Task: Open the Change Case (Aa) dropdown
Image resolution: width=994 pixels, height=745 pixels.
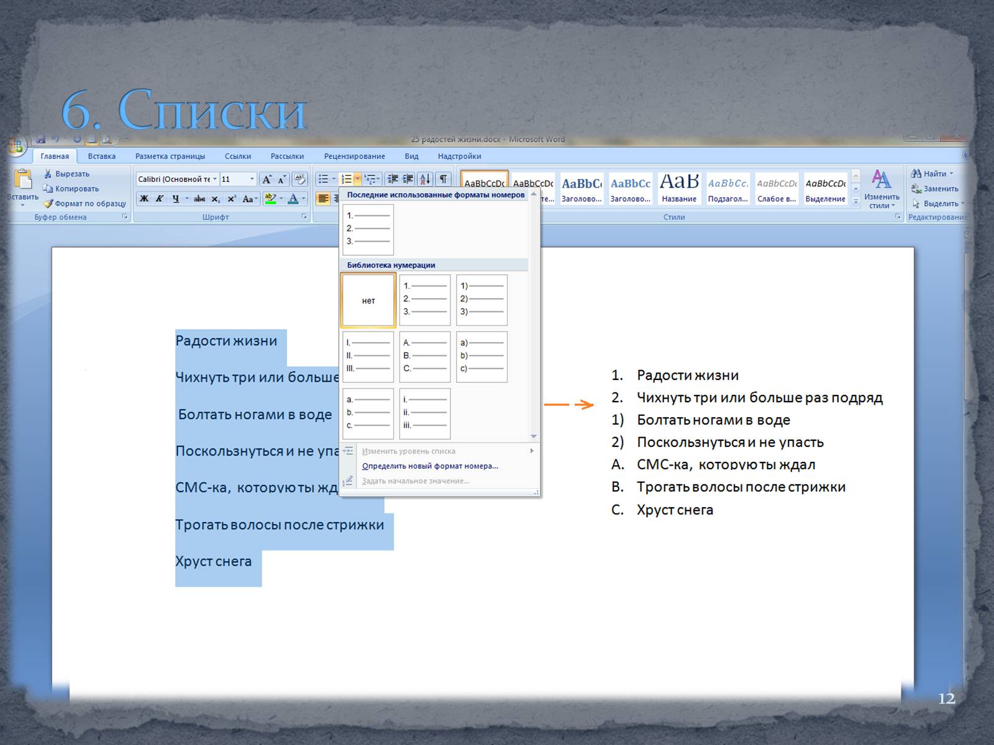Action: (x=248, y=199)
